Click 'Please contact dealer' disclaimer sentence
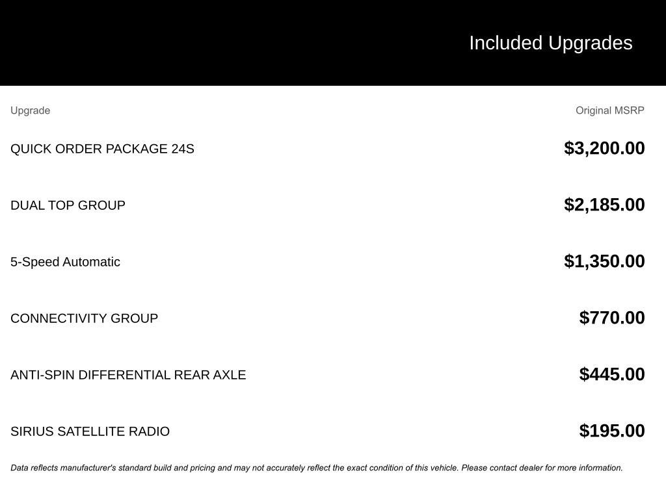Image resolution: width=666 pixels, height=499 pixels. click(542, 468)
